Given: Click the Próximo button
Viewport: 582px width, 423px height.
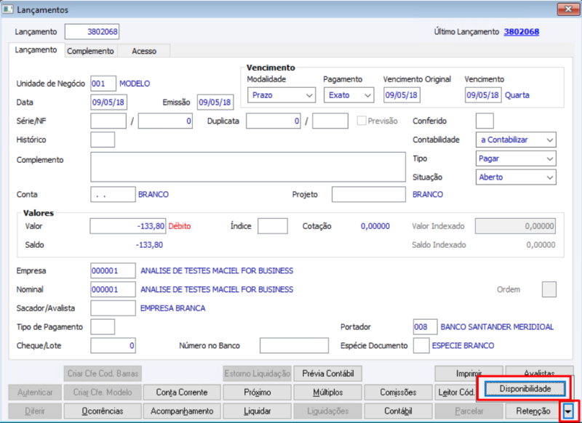Looking at the screenshot, I should tap(258, 392).
